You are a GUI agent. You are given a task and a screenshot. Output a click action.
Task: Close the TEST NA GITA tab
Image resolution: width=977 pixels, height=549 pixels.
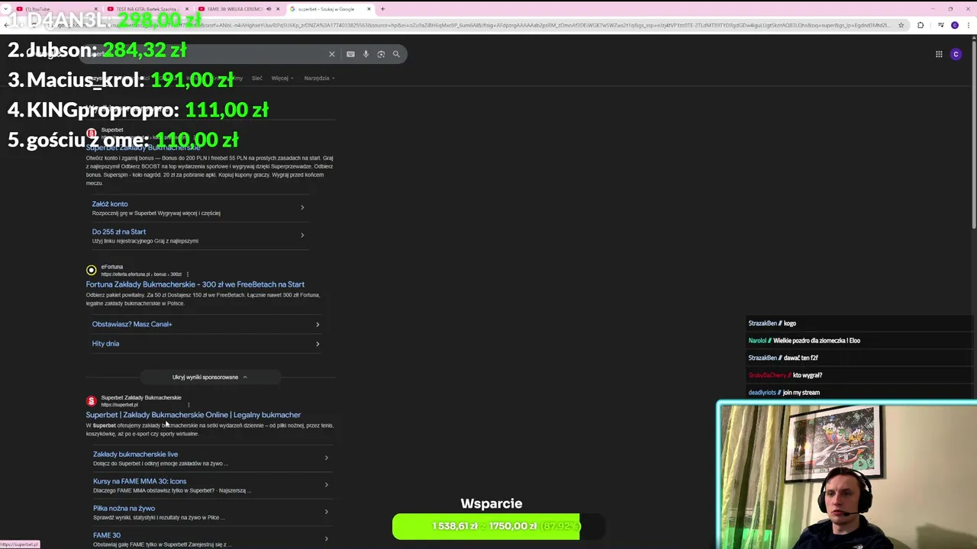point(187,9)
